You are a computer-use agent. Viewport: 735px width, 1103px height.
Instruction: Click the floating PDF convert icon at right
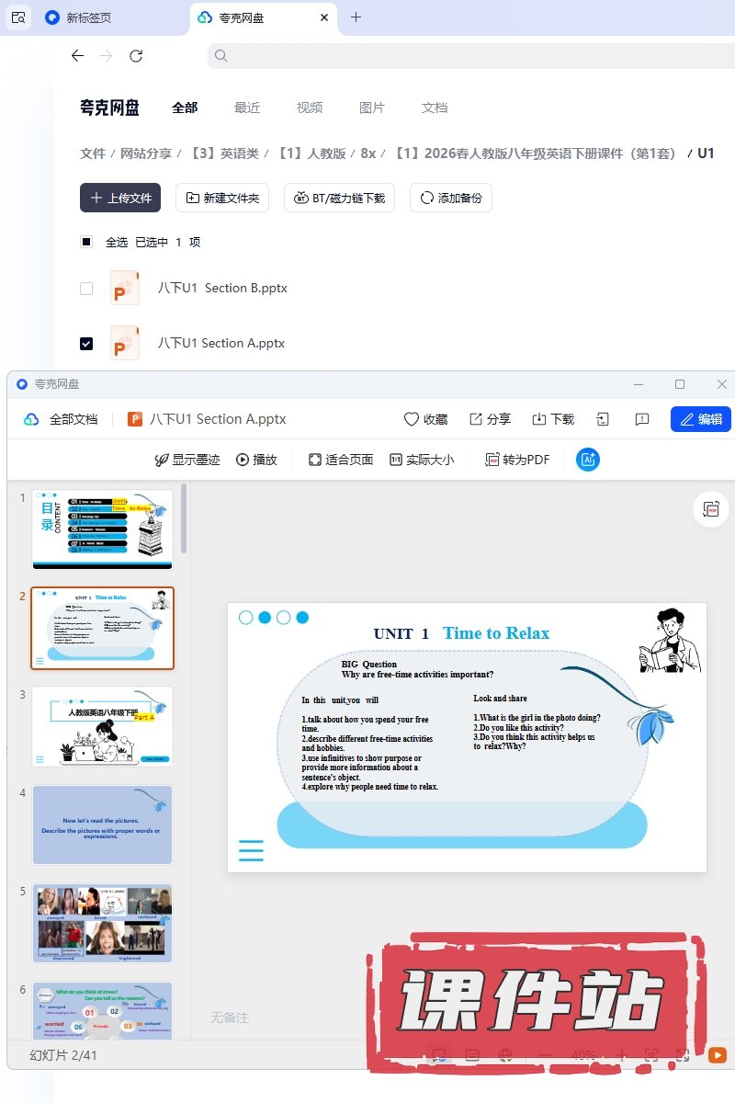tap(710, 509)
